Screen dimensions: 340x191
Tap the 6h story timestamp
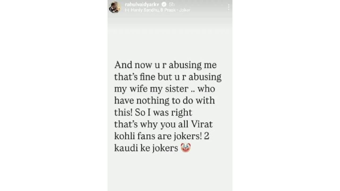coord(172,4)
